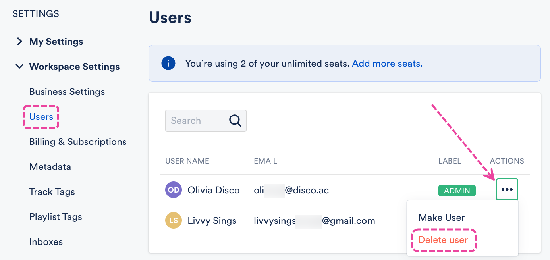
Task: Navigate to Playlist Tags
Action: coord(56,217)
